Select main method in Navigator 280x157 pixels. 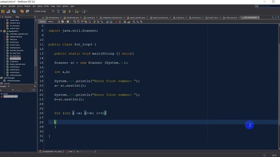click(x=10, y=96)
